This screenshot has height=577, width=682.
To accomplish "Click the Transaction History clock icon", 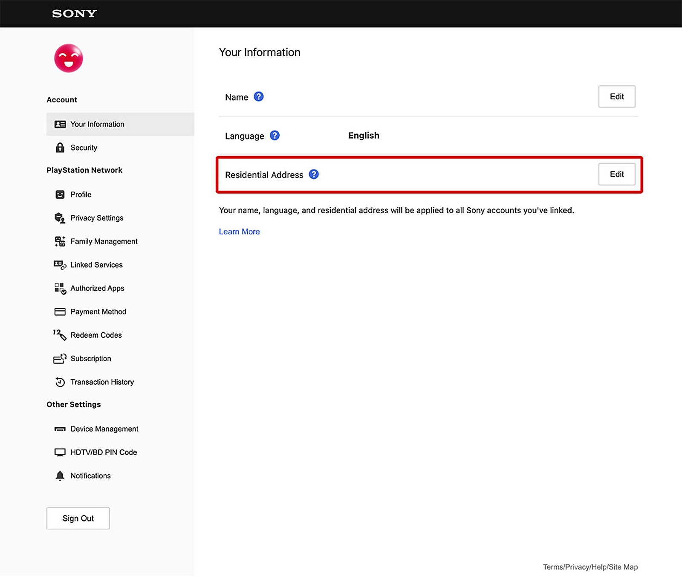I will pos(60,382).
